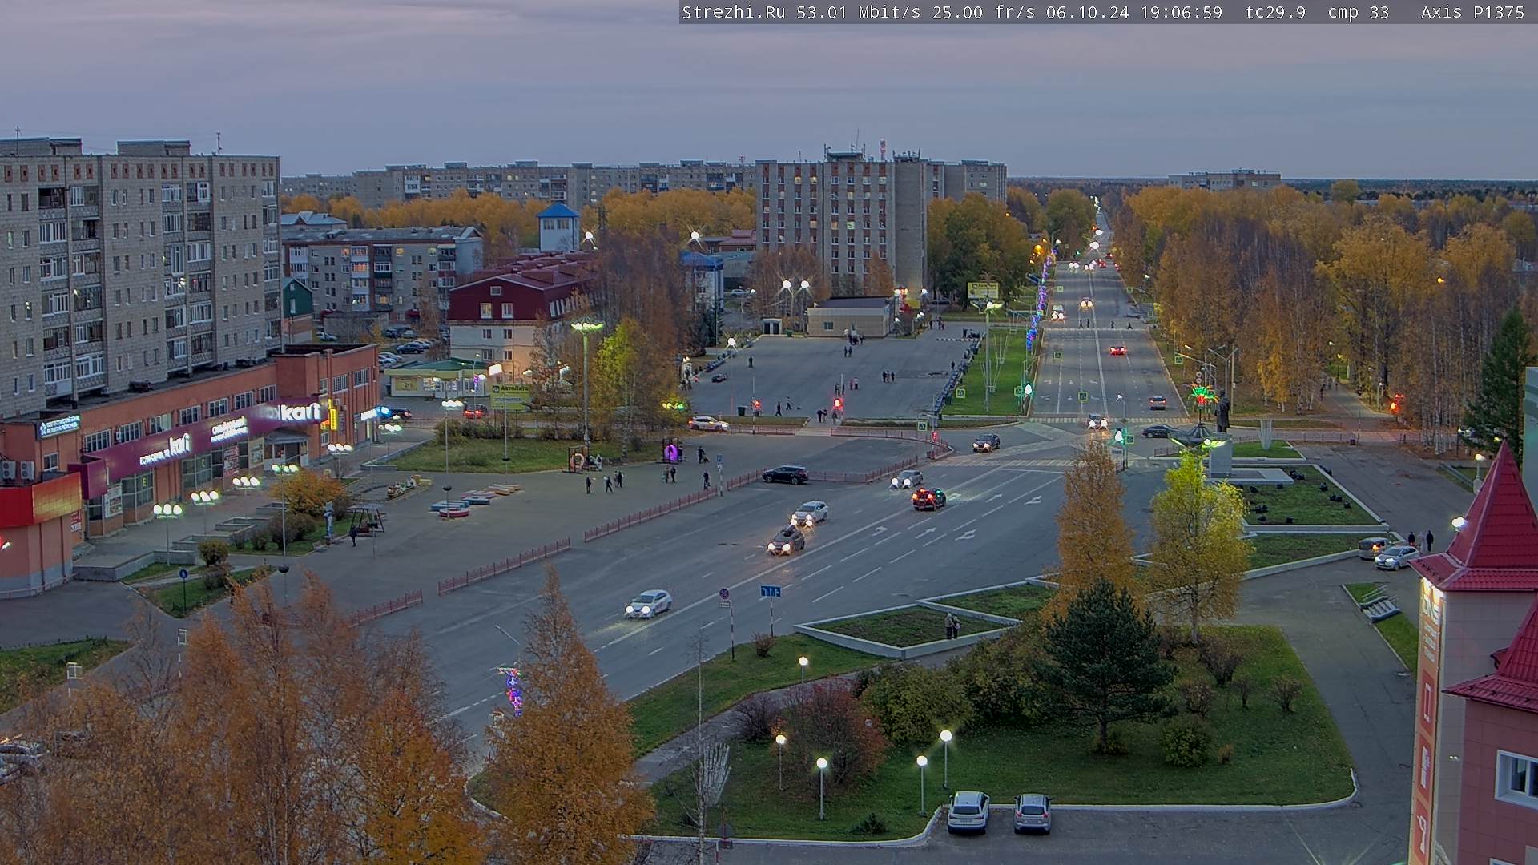Click the "25.00 fr/s" frame rate value
The image size is (1538, 865).
[x=984, y=12]
